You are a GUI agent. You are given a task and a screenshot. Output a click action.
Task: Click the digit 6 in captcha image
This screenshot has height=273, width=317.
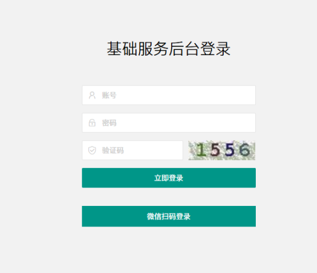click(244, 150)
